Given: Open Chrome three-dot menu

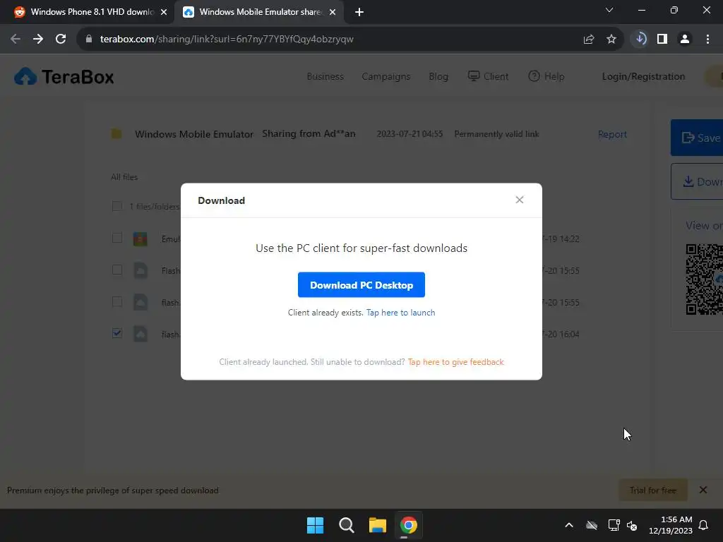Looking at the screenshot, I should pyautogui.click(x=707, y=40).
